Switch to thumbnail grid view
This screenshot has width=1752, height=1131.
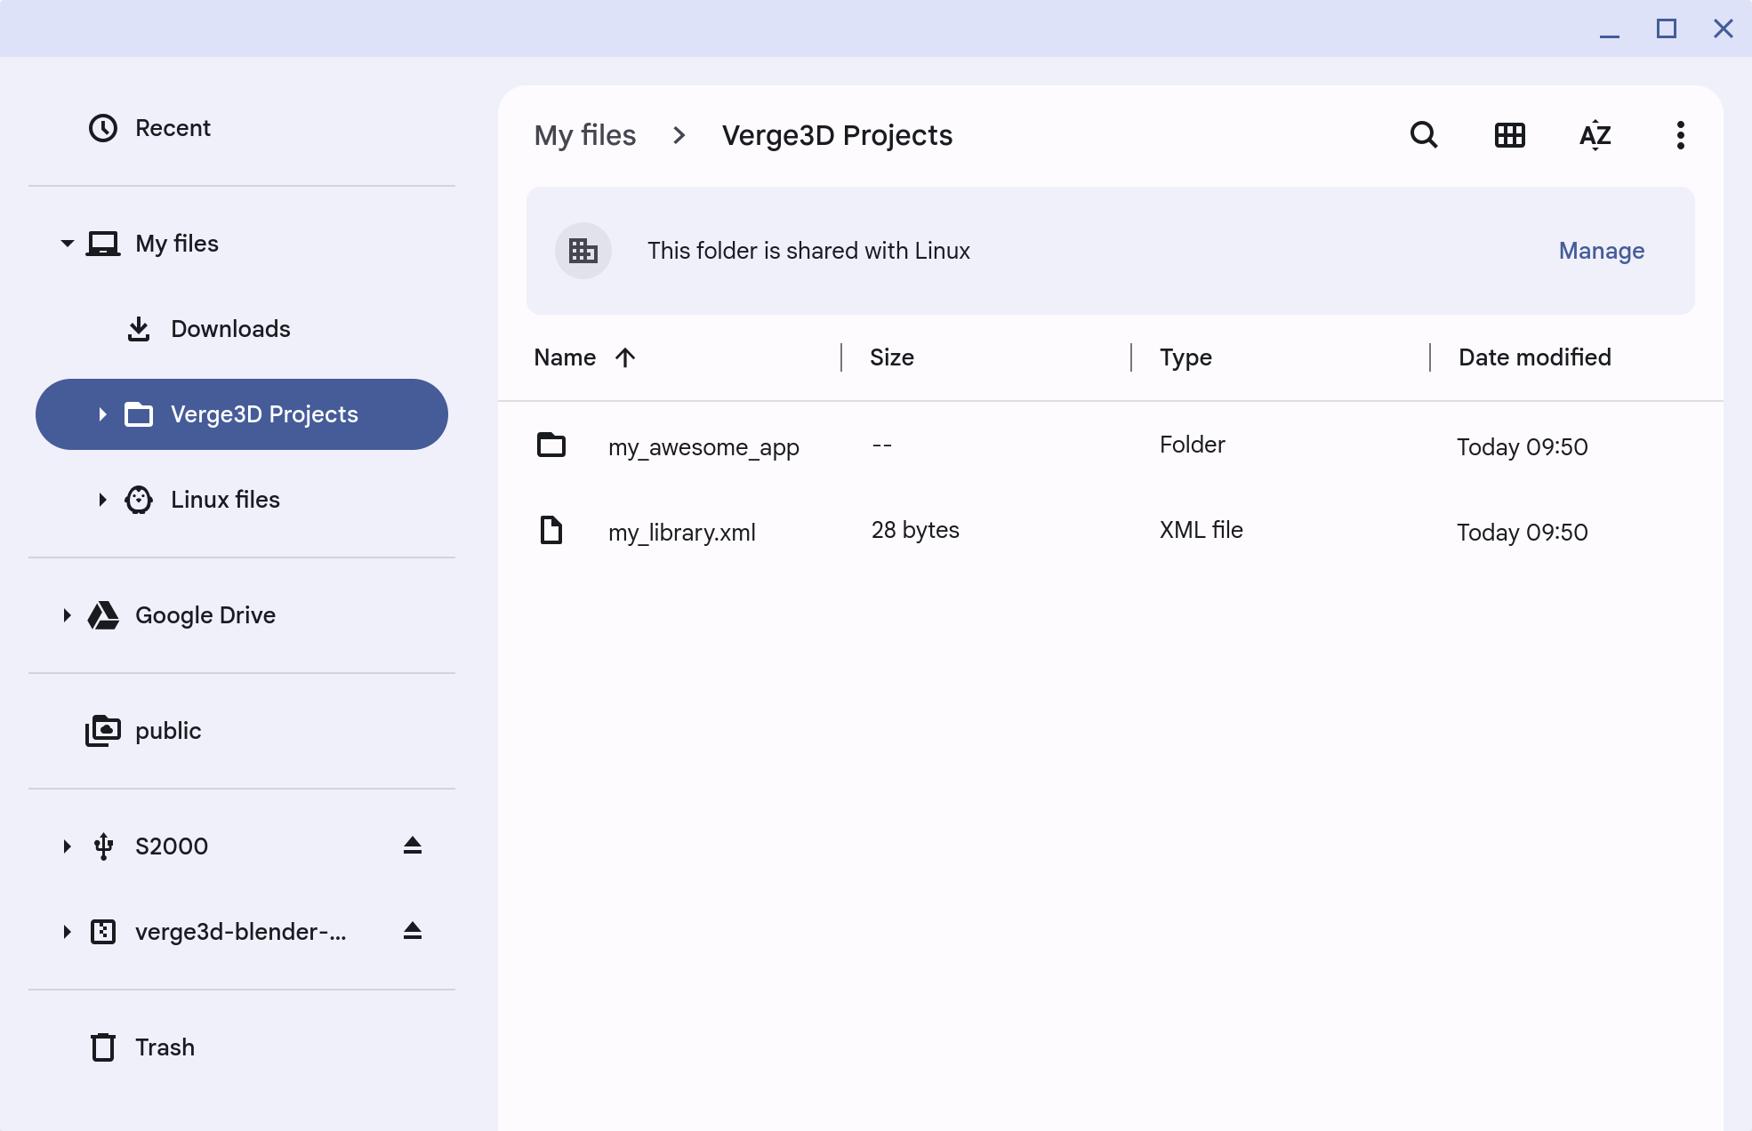(x=1509, y=135)
